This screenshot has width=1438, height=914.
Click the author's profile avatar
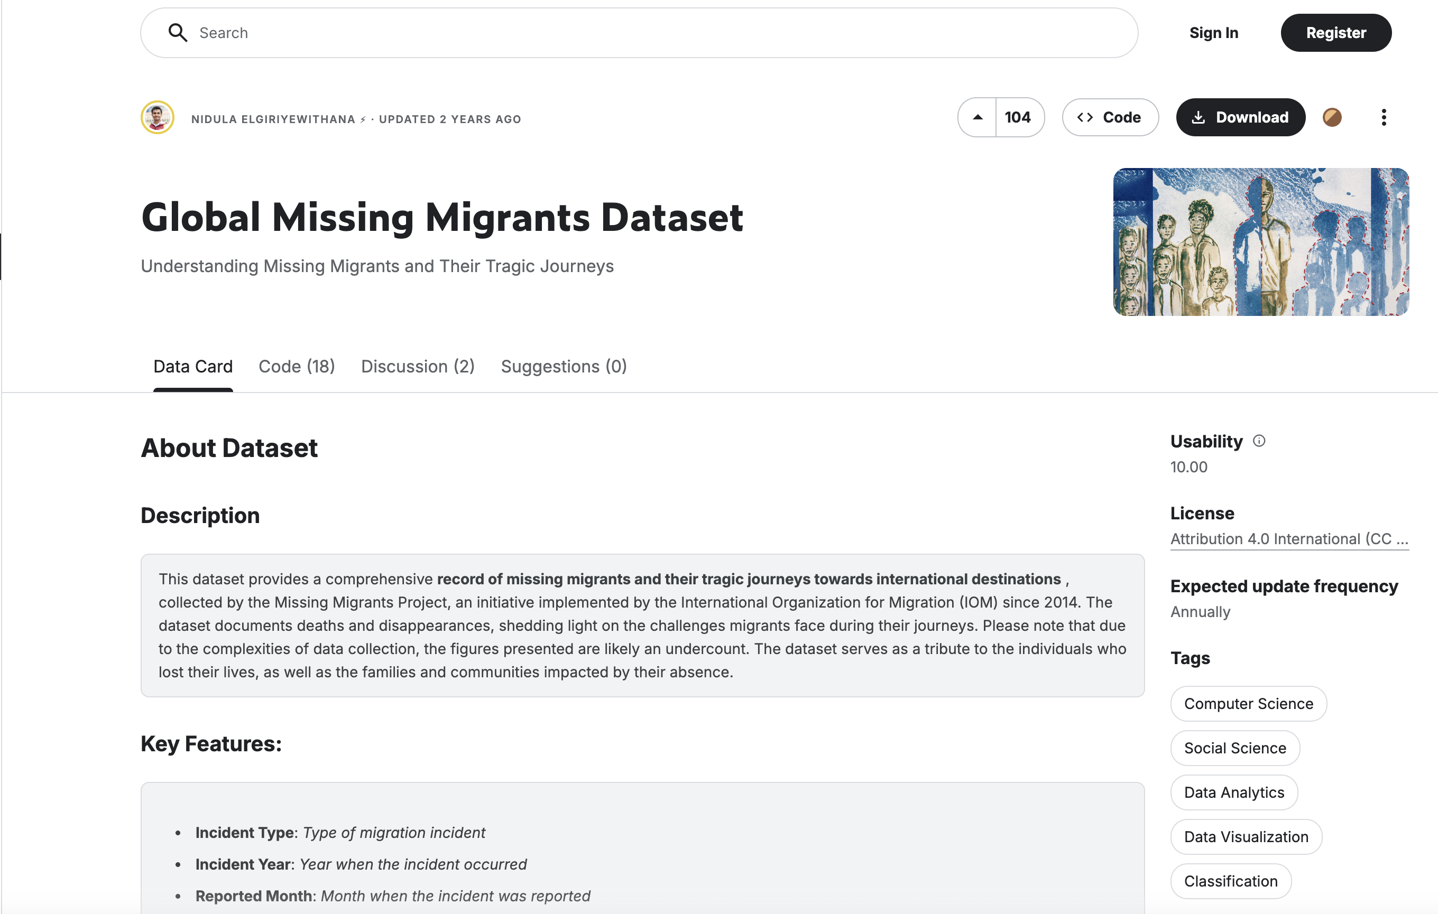coord(158,117)
